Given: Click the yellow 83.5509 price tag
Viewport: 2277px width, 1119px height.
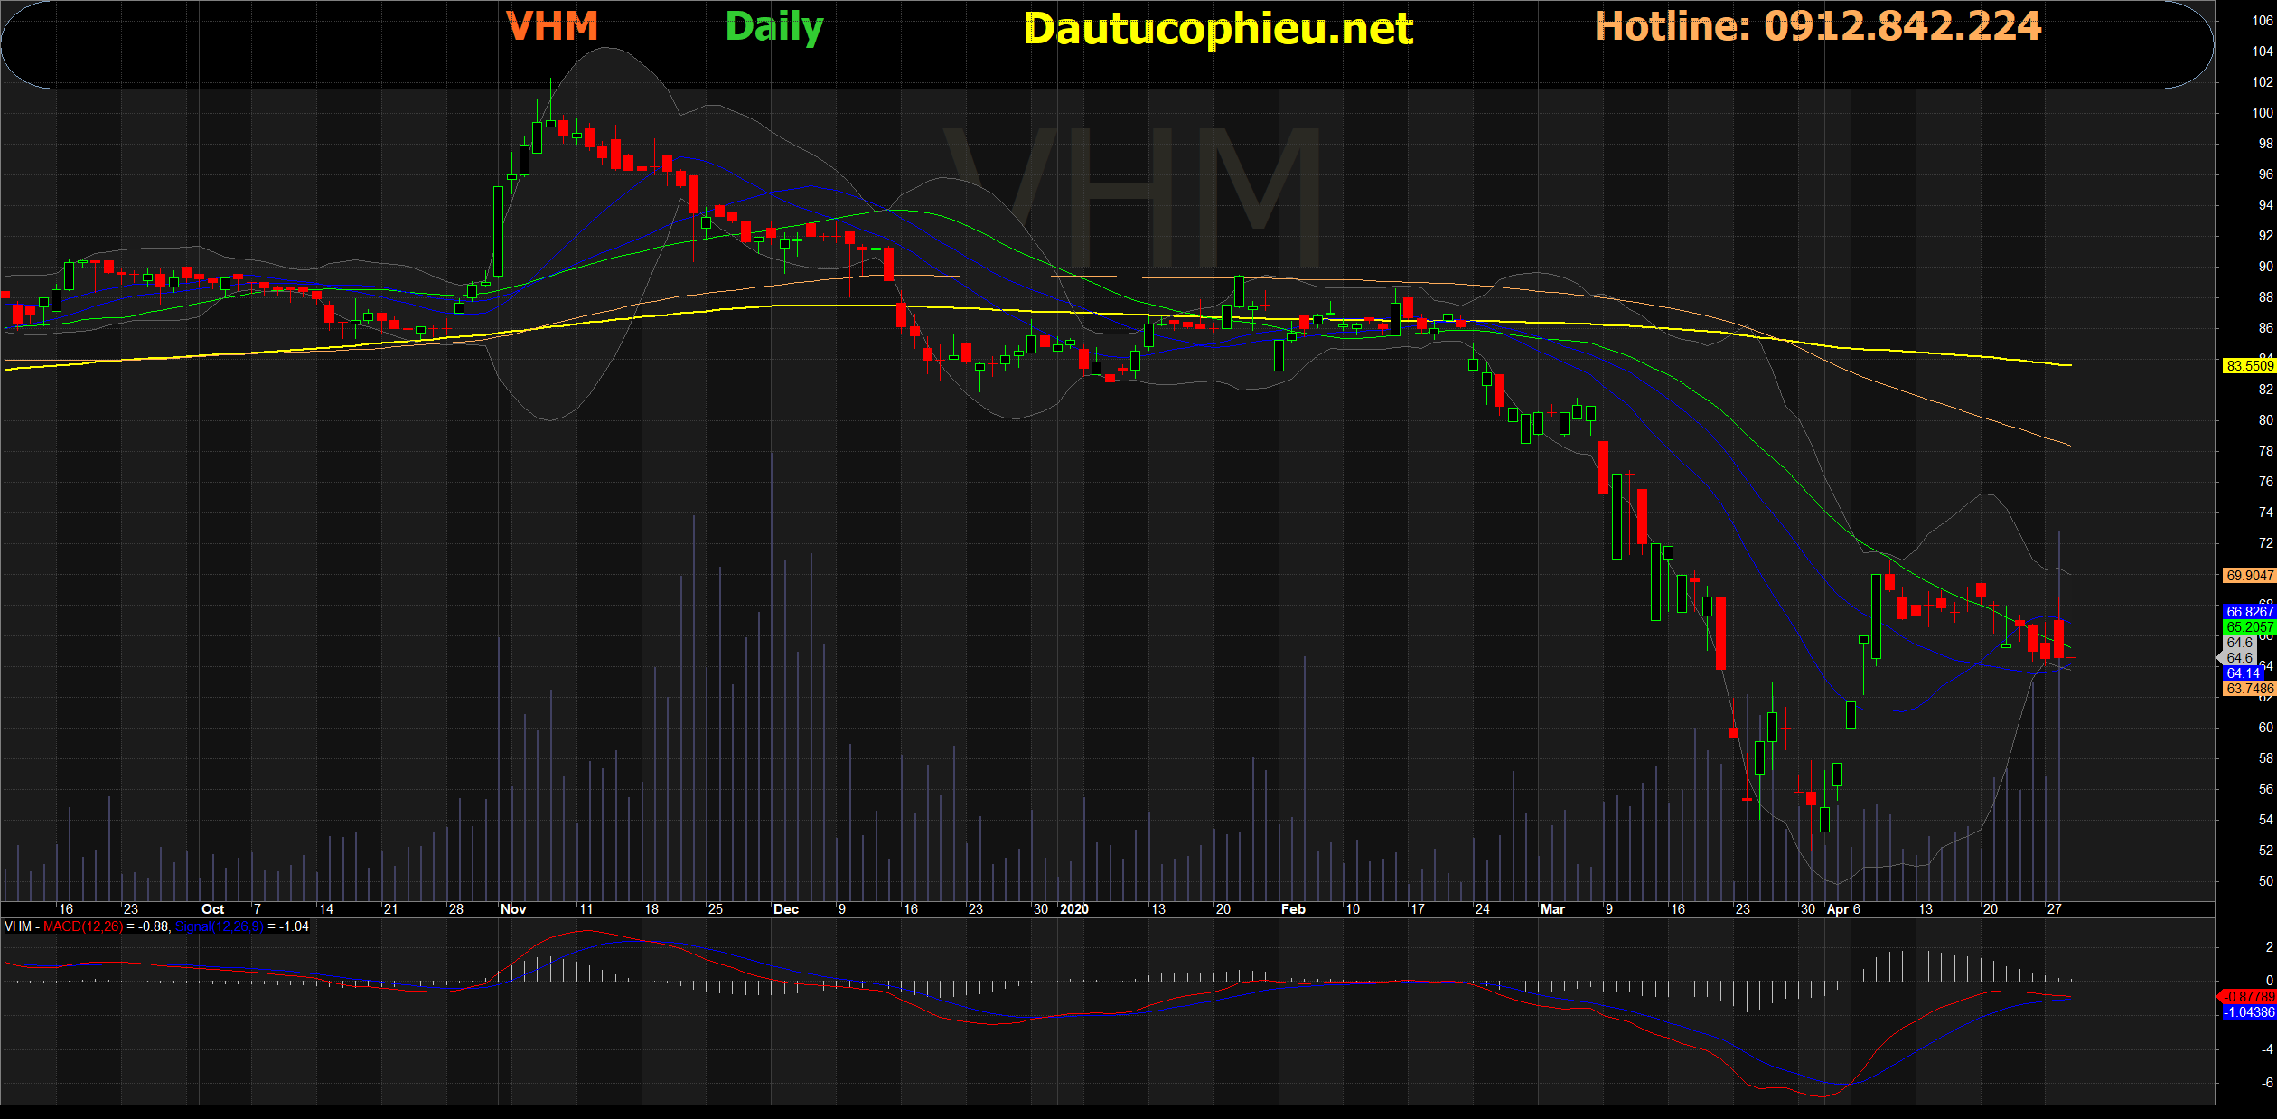Looking at the screenshot, I should click(x=2248, y=366).
